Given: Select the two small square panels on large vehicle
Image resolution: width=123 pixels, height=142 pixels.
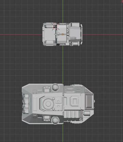Looking at the screenshot, I should pos(58,104).
